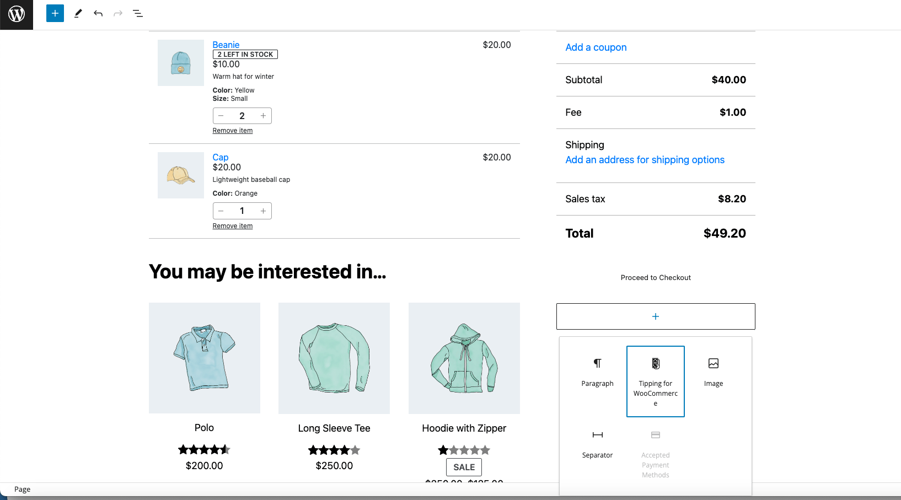Open the Add a coupon link
The height and width of the screenshot is (500, 901).
click(596, 47)
